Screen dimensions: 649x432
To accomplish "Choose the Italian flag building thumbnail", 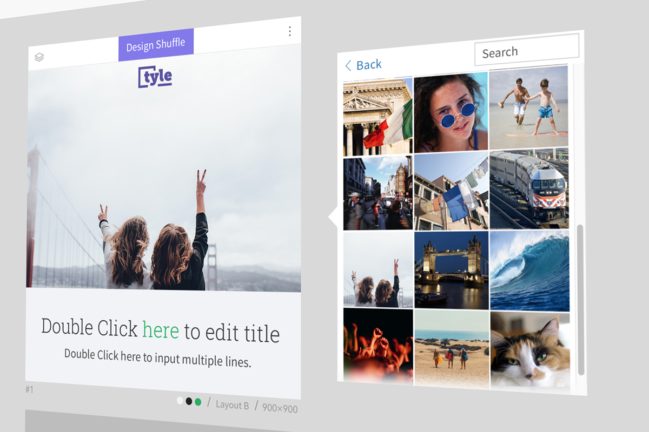I will [x=378, y=117].
